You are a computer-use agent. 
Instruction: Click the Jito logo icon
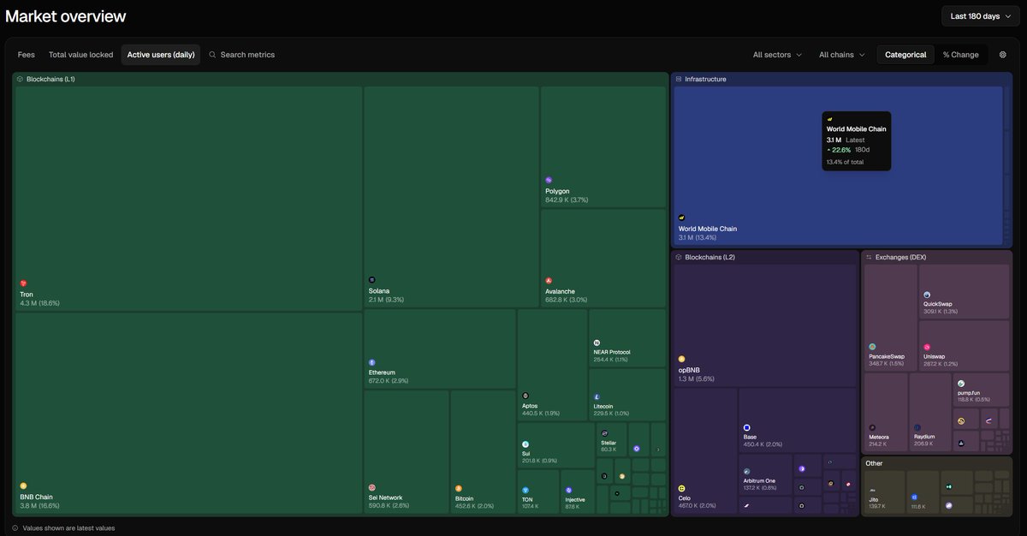pos(872,490)
